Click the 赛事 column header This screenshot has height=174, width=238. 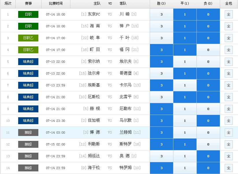coord(28,3)
